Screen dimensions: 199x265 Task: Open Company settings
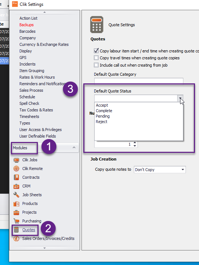pyautogui.click(x=28, y=38)
